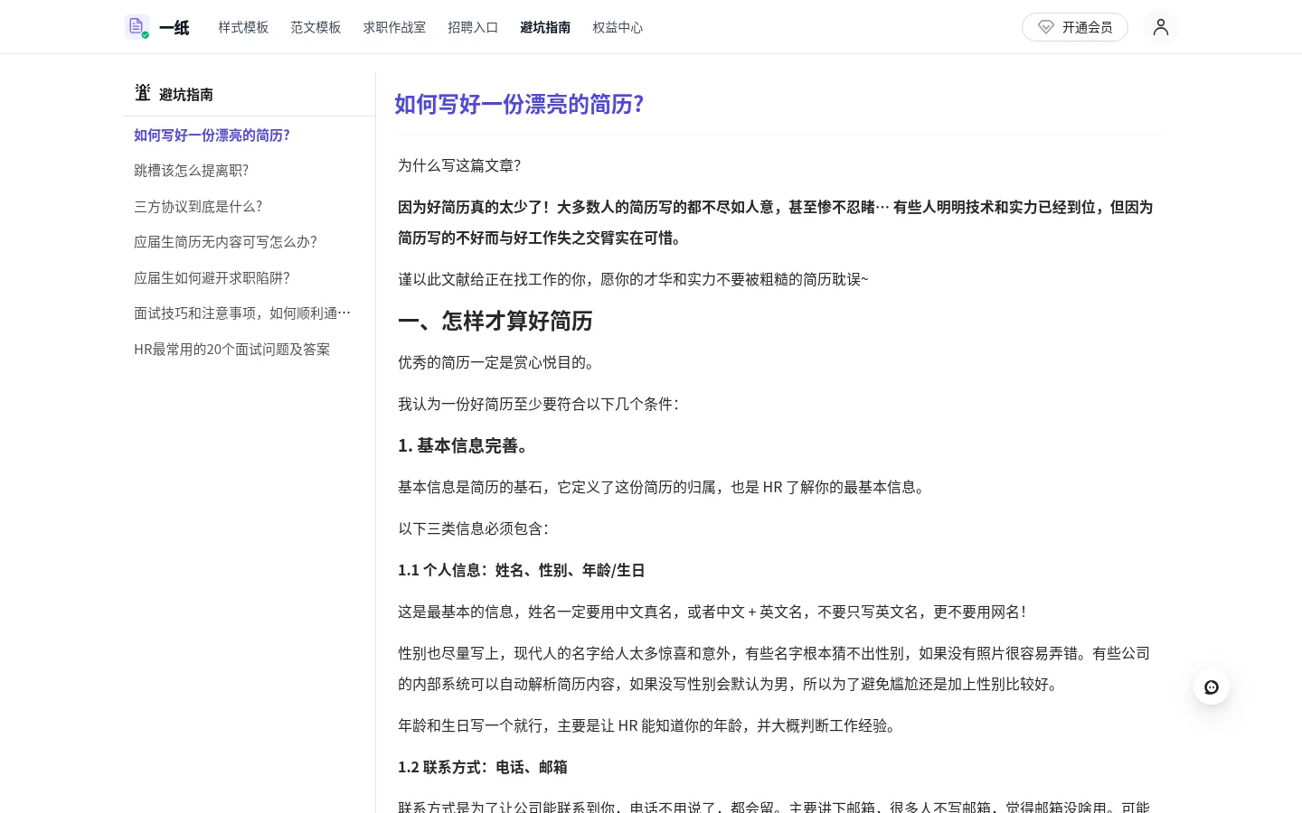Click the subheading 1.2 联系方式:电话、邮箱
The height and width of the screenshot is (813, 1302).
click(x=483, y=767)
